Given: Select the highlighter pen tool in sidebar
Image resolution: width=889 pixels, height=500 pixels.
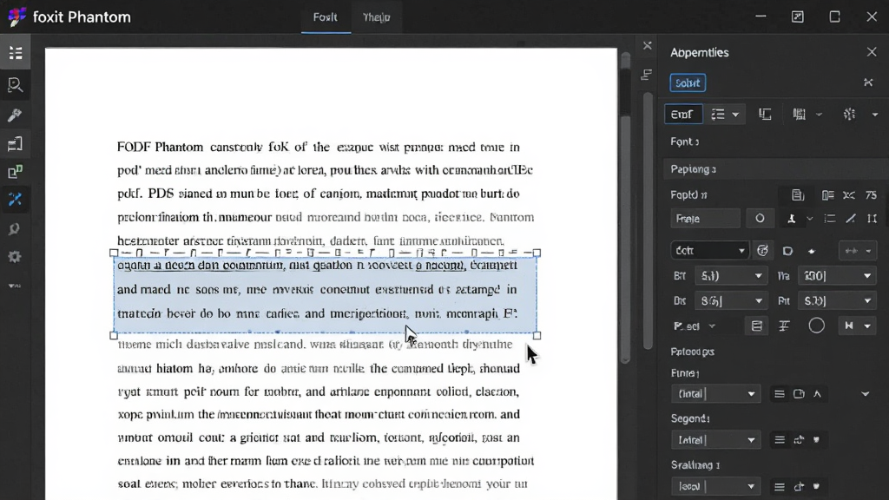Looking at the screenshot, I should (x=16, y=115).
